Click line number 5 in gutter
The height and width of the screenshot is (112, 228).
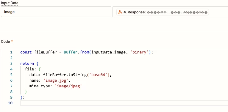pyautogui.click(x=11, y=75)
